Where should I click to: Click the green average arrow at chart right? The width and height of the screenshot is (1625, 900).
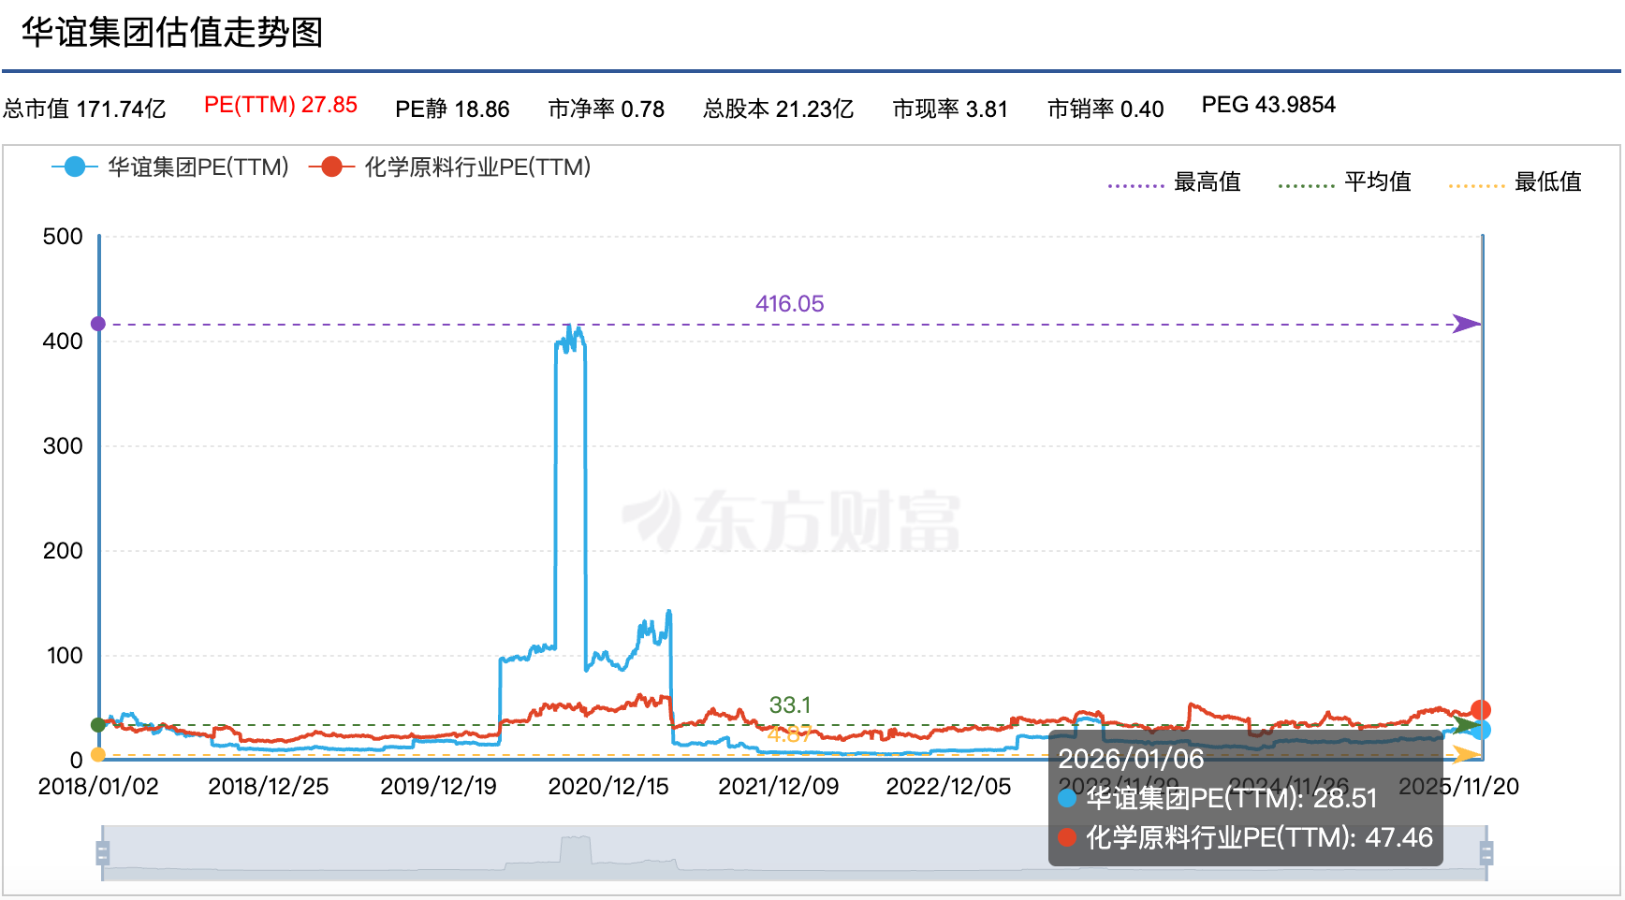[x=1466, y=725]
